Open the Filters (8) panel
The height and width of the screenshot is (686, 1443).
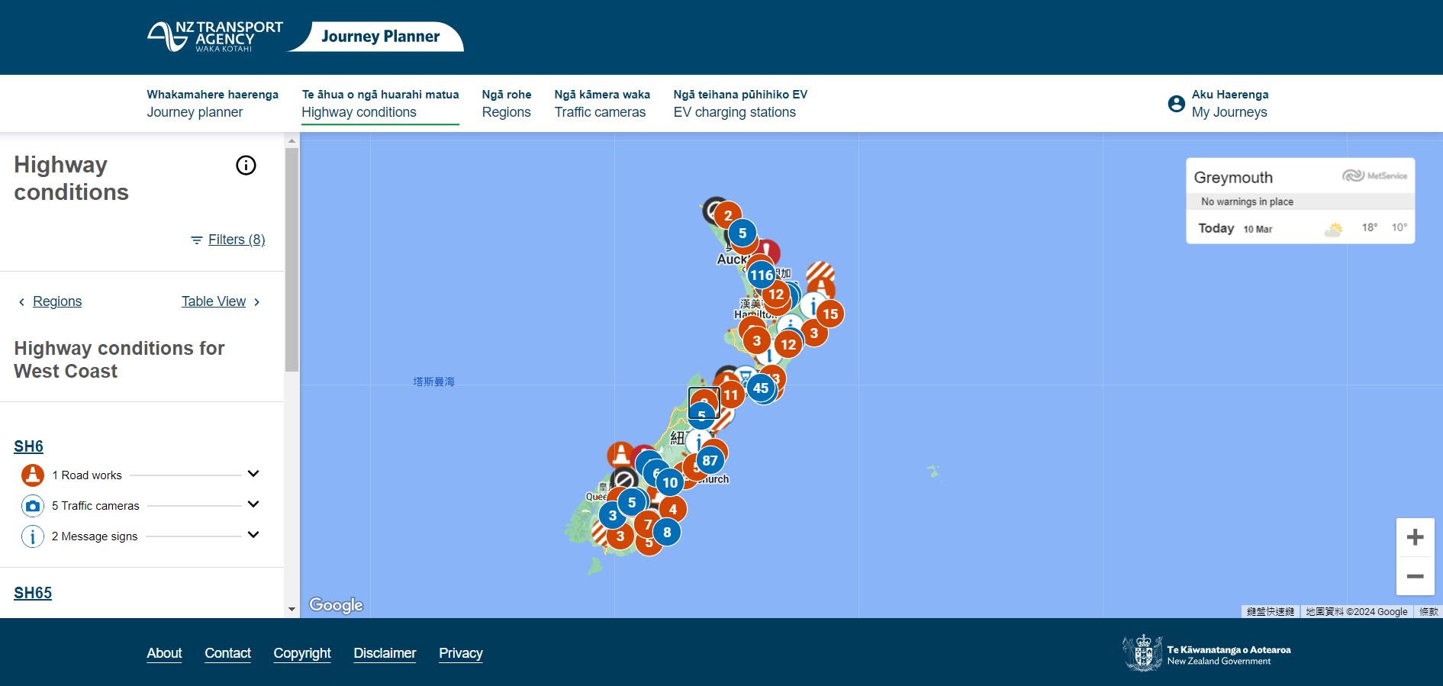point(228,240)
